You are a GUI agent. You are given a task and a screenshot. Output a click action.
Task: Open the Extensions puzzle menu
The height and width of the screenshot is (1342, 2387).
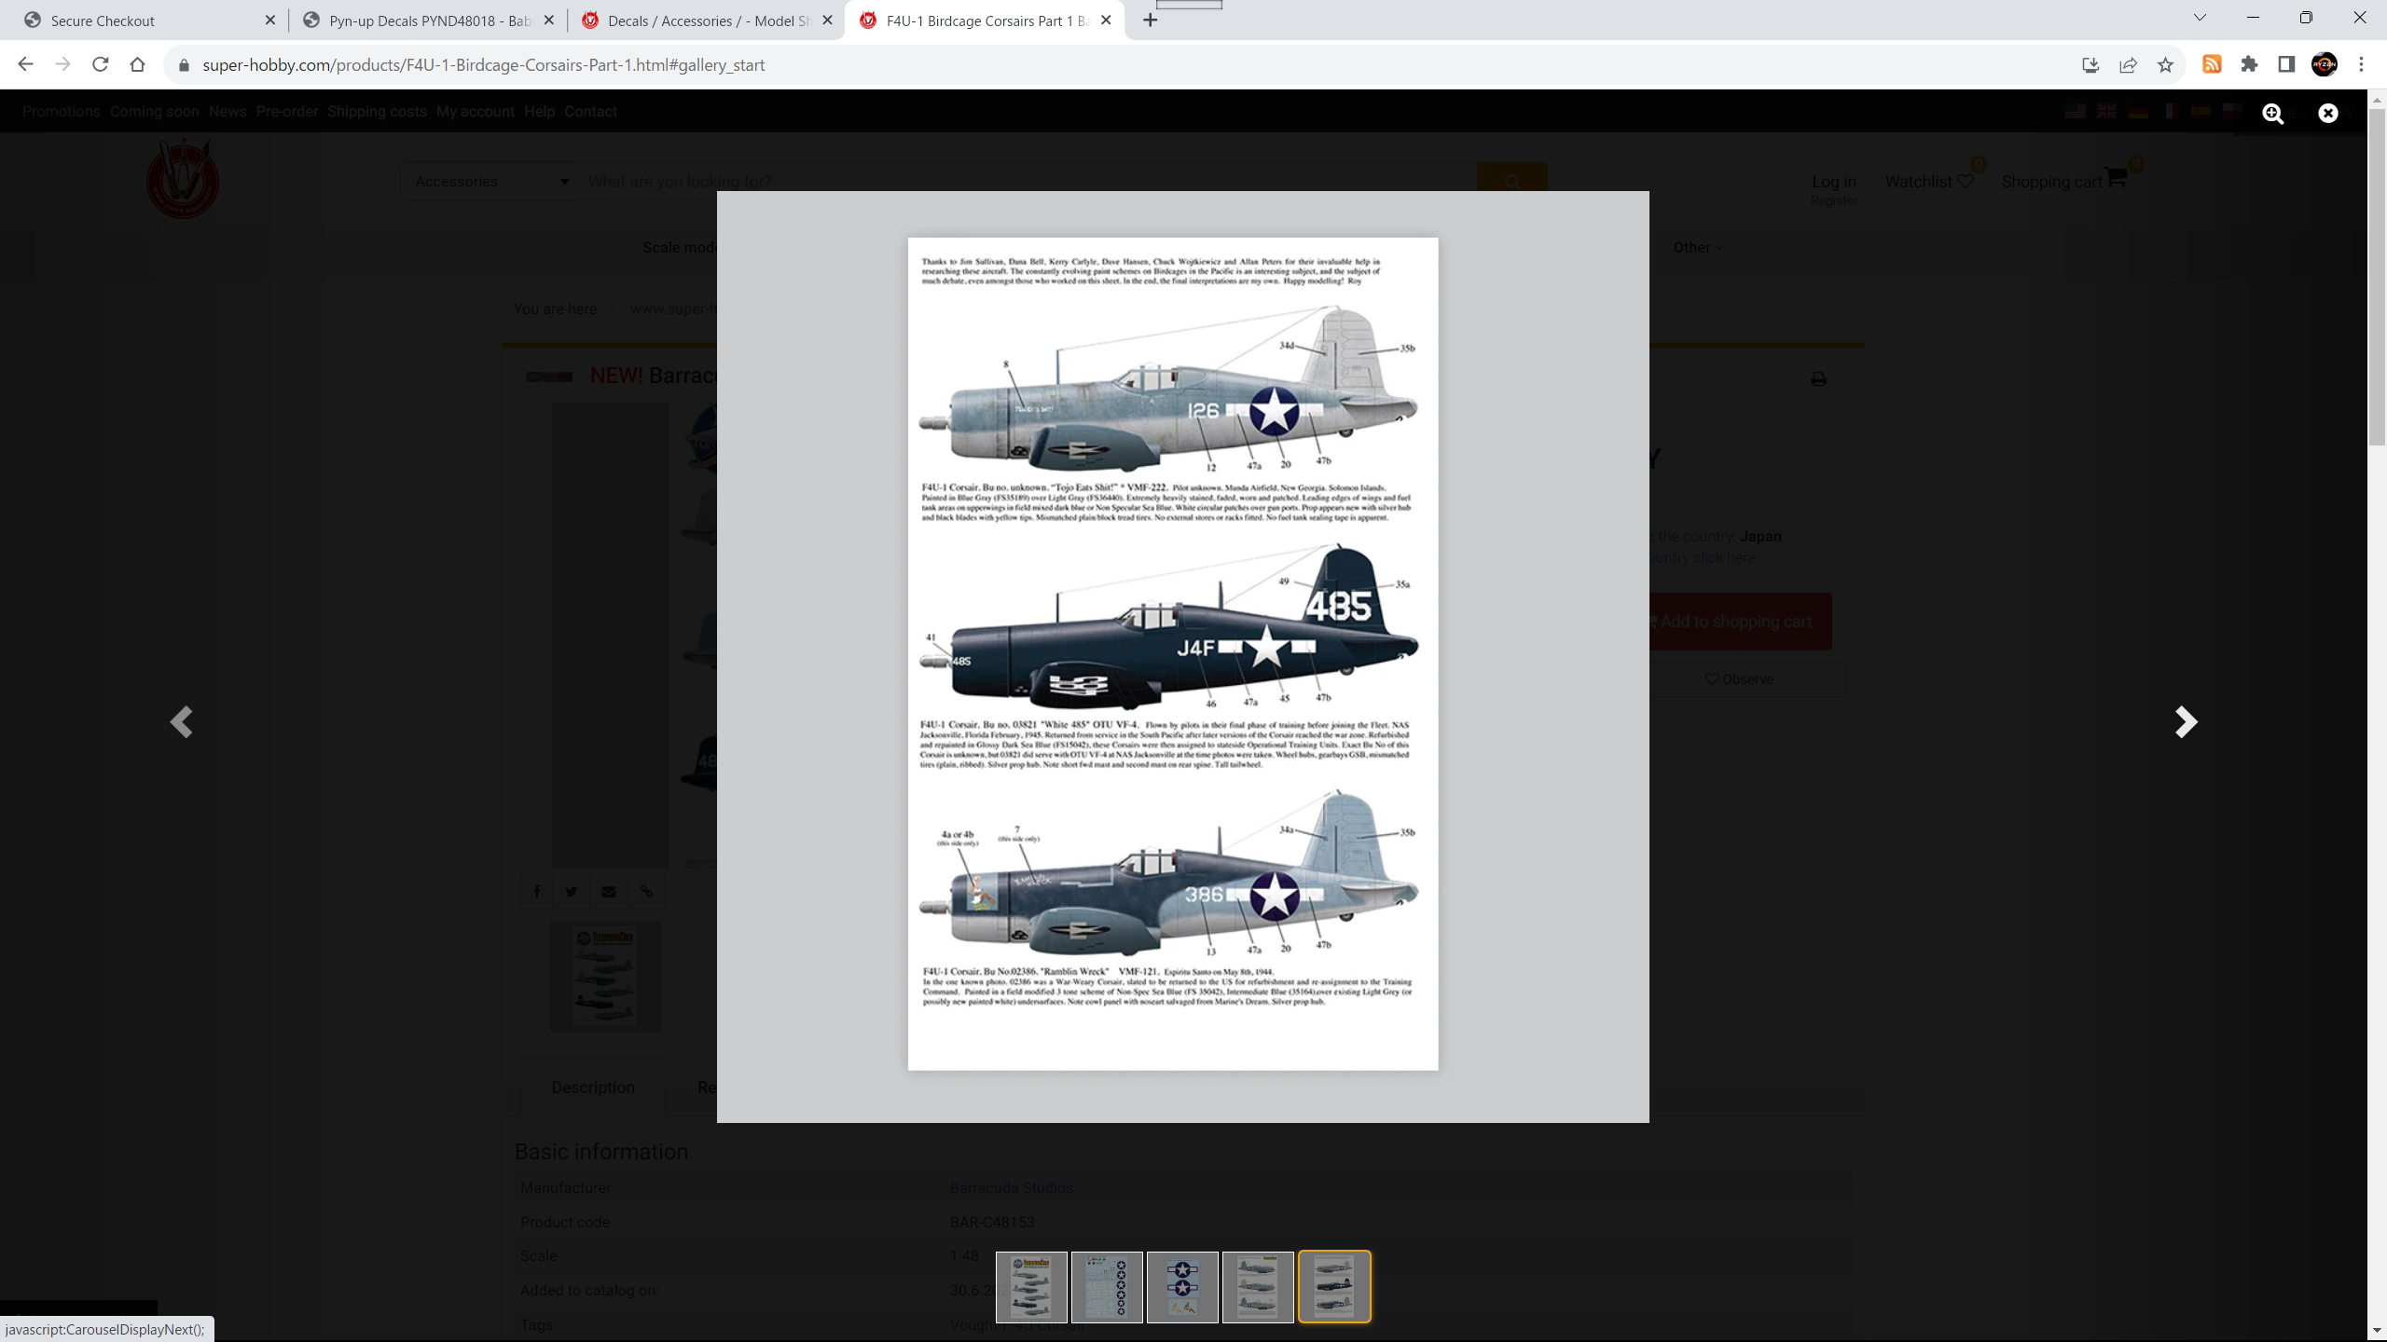pyautogui.click(x=2249, y=64)
